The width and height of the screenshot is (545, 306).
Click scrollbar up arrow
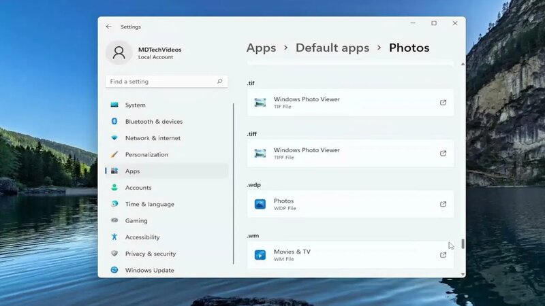click(x=463, y=64)
